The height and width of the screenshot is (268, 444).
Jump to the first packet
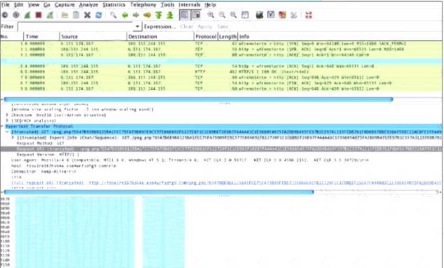158,15
